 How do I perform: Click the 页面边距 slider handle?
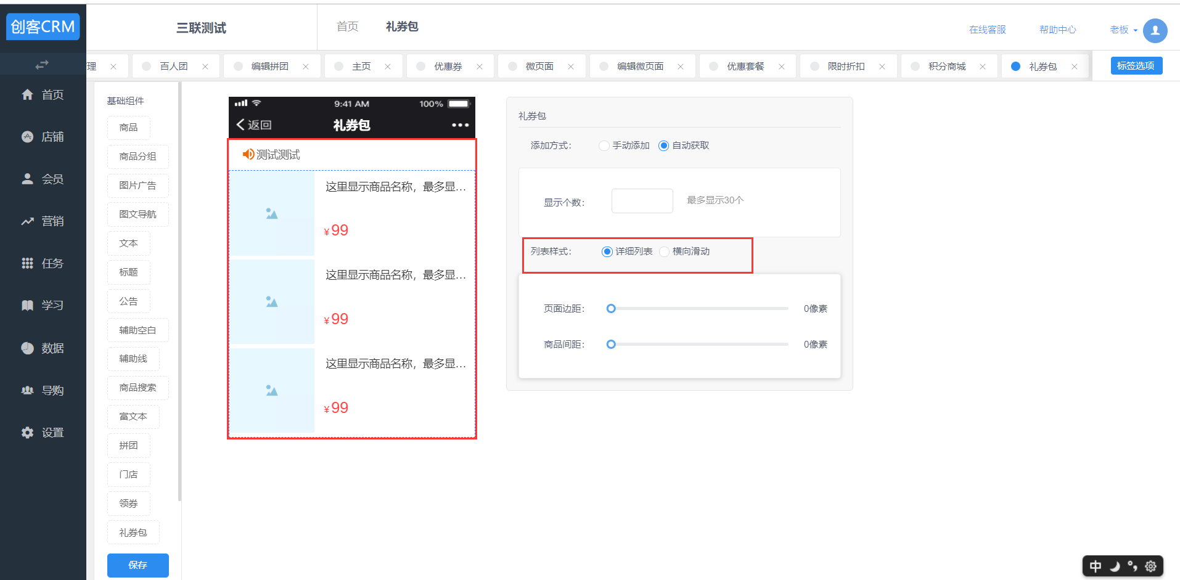(x=611, y=308)
